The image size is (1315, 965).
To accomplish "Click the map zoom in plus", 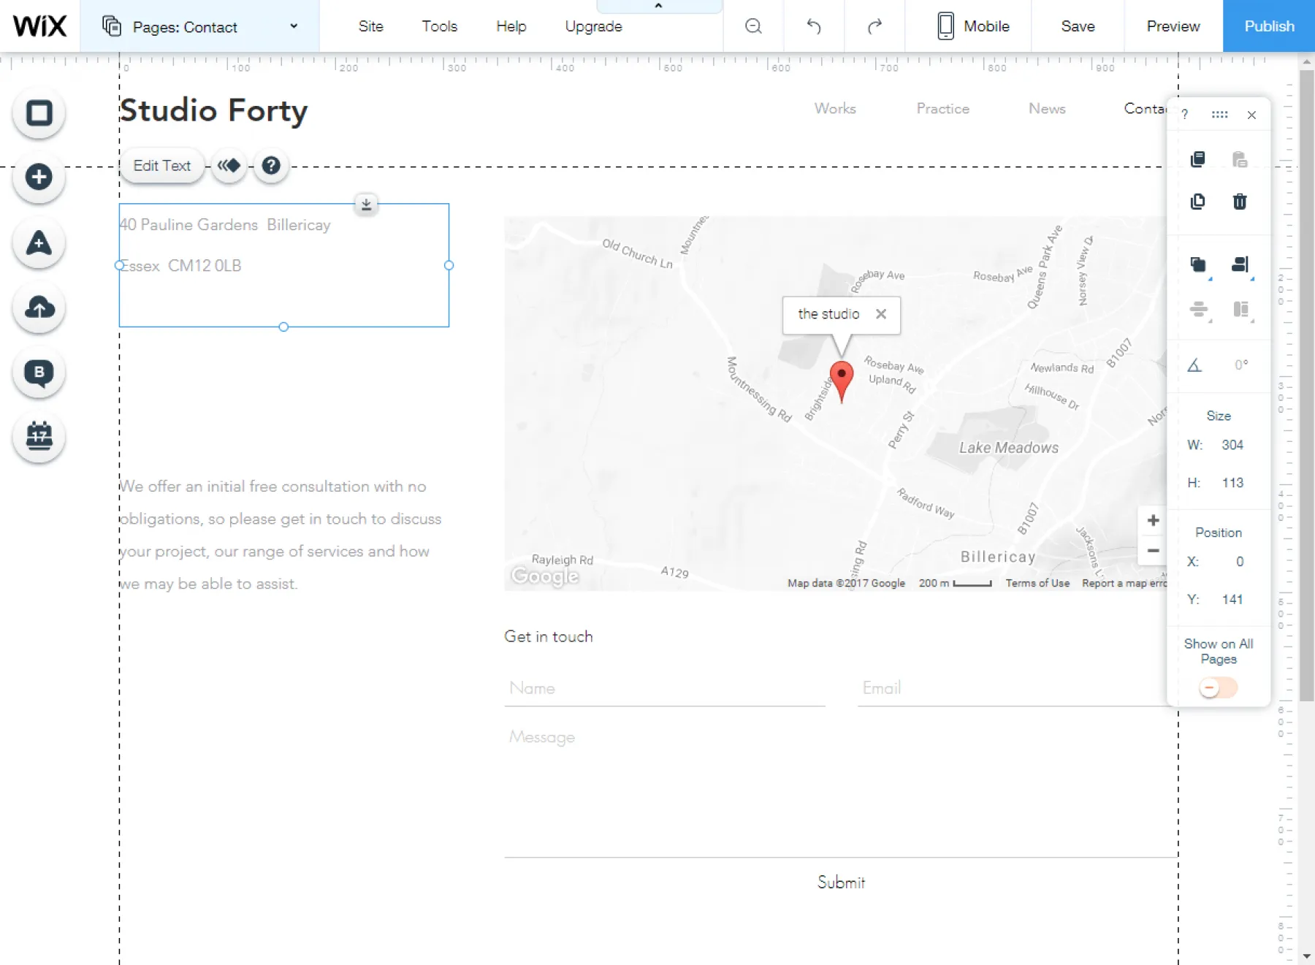I will pos(1153,520).
